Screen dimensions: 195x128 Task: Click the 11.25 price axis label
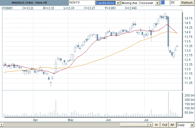188,83
